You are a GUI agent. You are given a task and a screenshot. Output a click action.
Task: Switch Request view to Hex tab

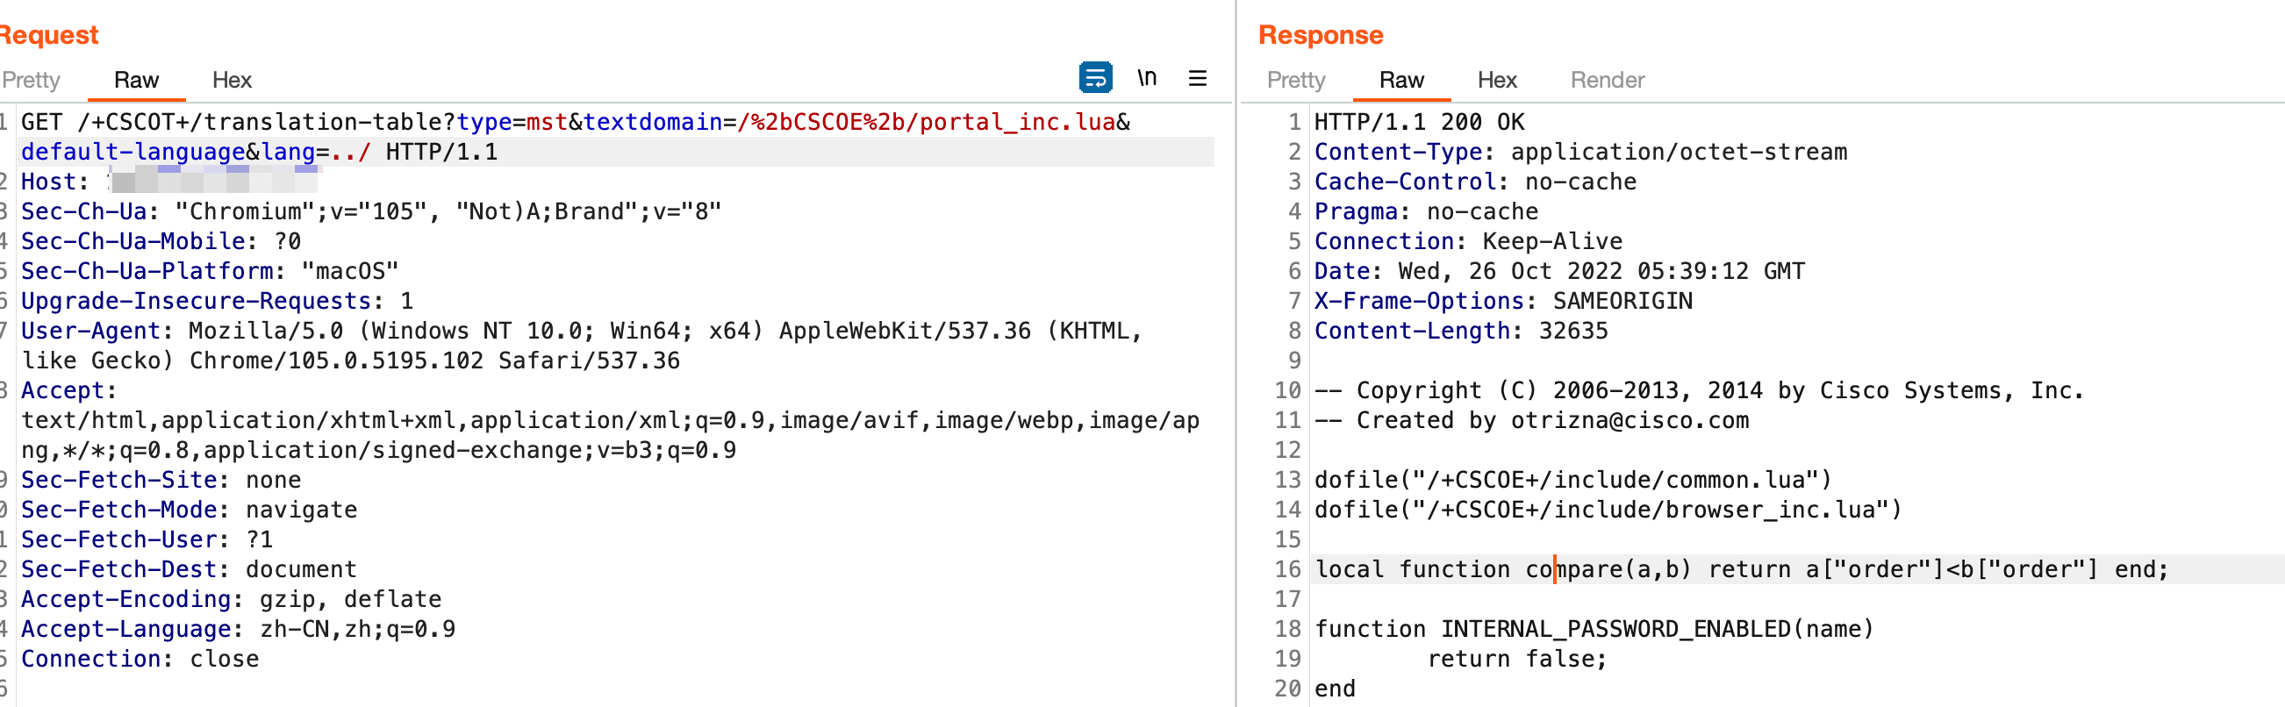tap(232, 80)
